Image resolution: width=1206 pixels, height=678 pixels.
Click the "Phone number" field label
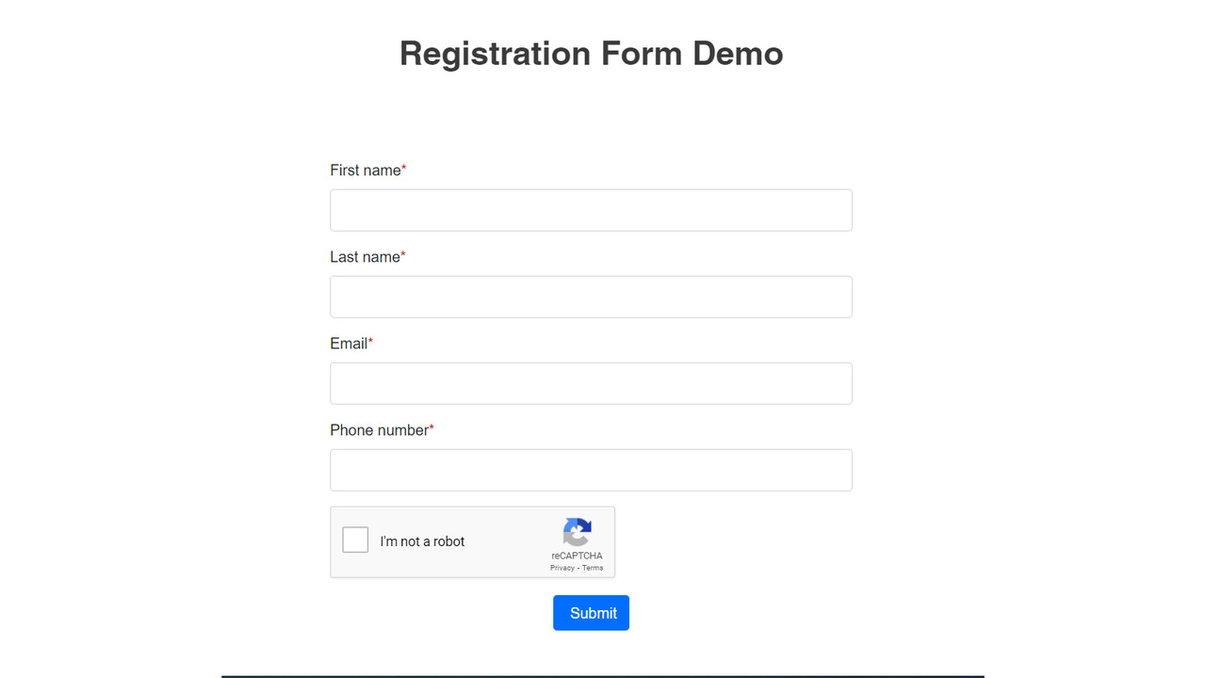click(x=378, y=430)
